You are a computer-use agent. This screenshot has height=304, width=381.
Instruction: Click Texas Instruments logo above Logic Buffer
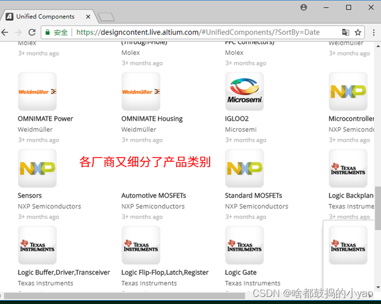pyautogui.click(x=37, y=246)
